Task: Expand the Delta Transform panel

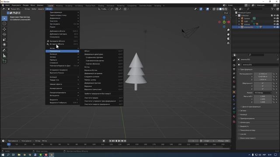Action: point(251,106)
